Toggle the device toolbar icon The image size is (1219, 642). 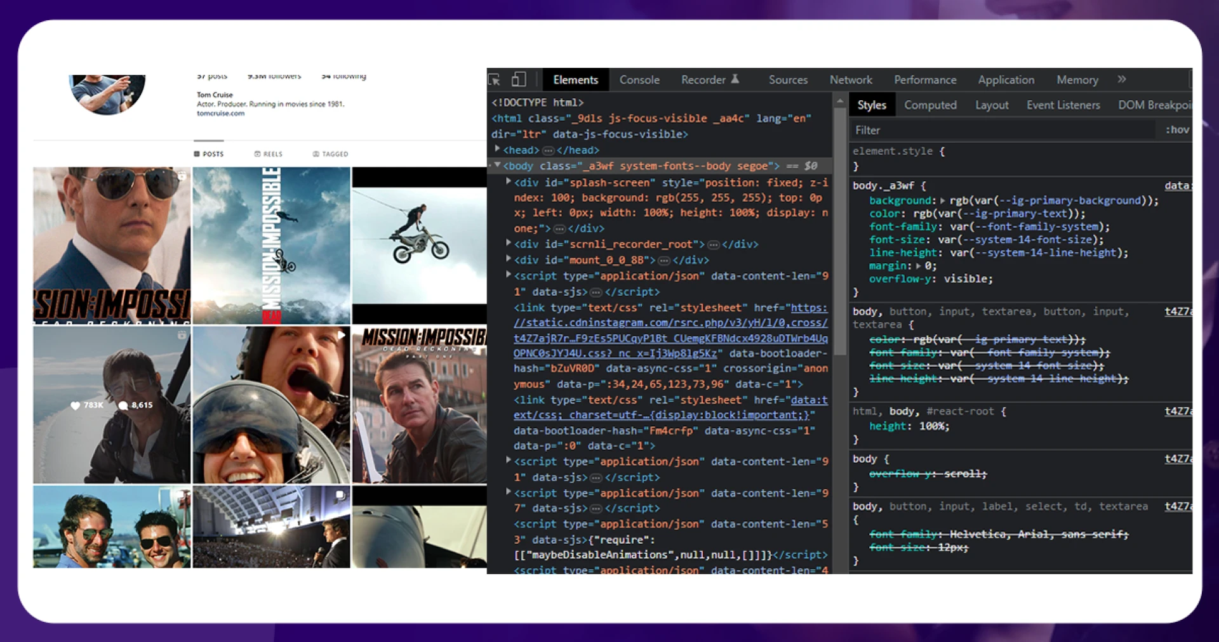pos(519,79)
